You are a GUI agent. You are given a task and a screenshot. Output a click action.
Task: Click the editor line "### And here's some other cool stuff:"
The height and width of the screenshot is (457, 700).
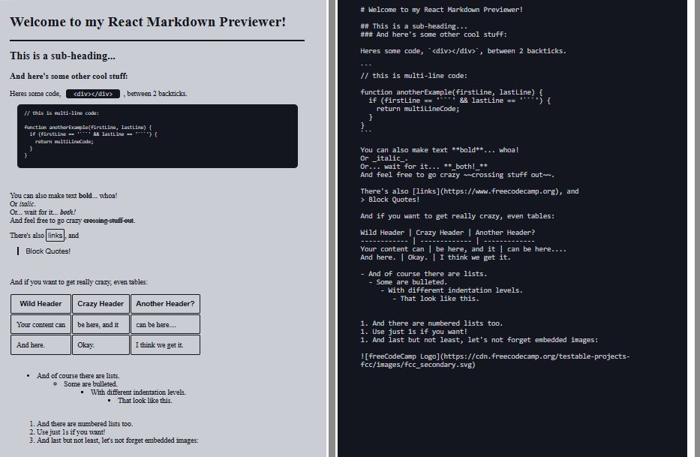[x=434, y=35]
